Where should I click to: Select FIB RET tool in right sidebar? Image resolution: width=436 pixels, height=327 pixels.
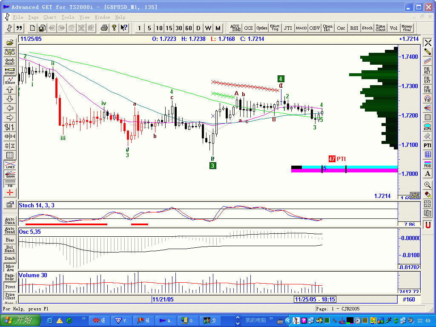427,71
